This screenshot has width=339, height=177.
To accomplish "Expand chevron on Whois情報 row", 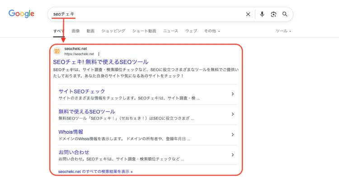I will (233, 135).
